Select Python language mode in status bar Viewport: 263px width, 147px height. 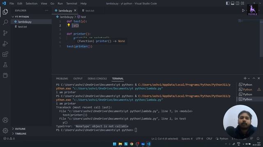[224, 138]
